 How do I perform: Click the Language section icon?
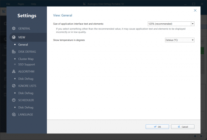pos(13,114)
